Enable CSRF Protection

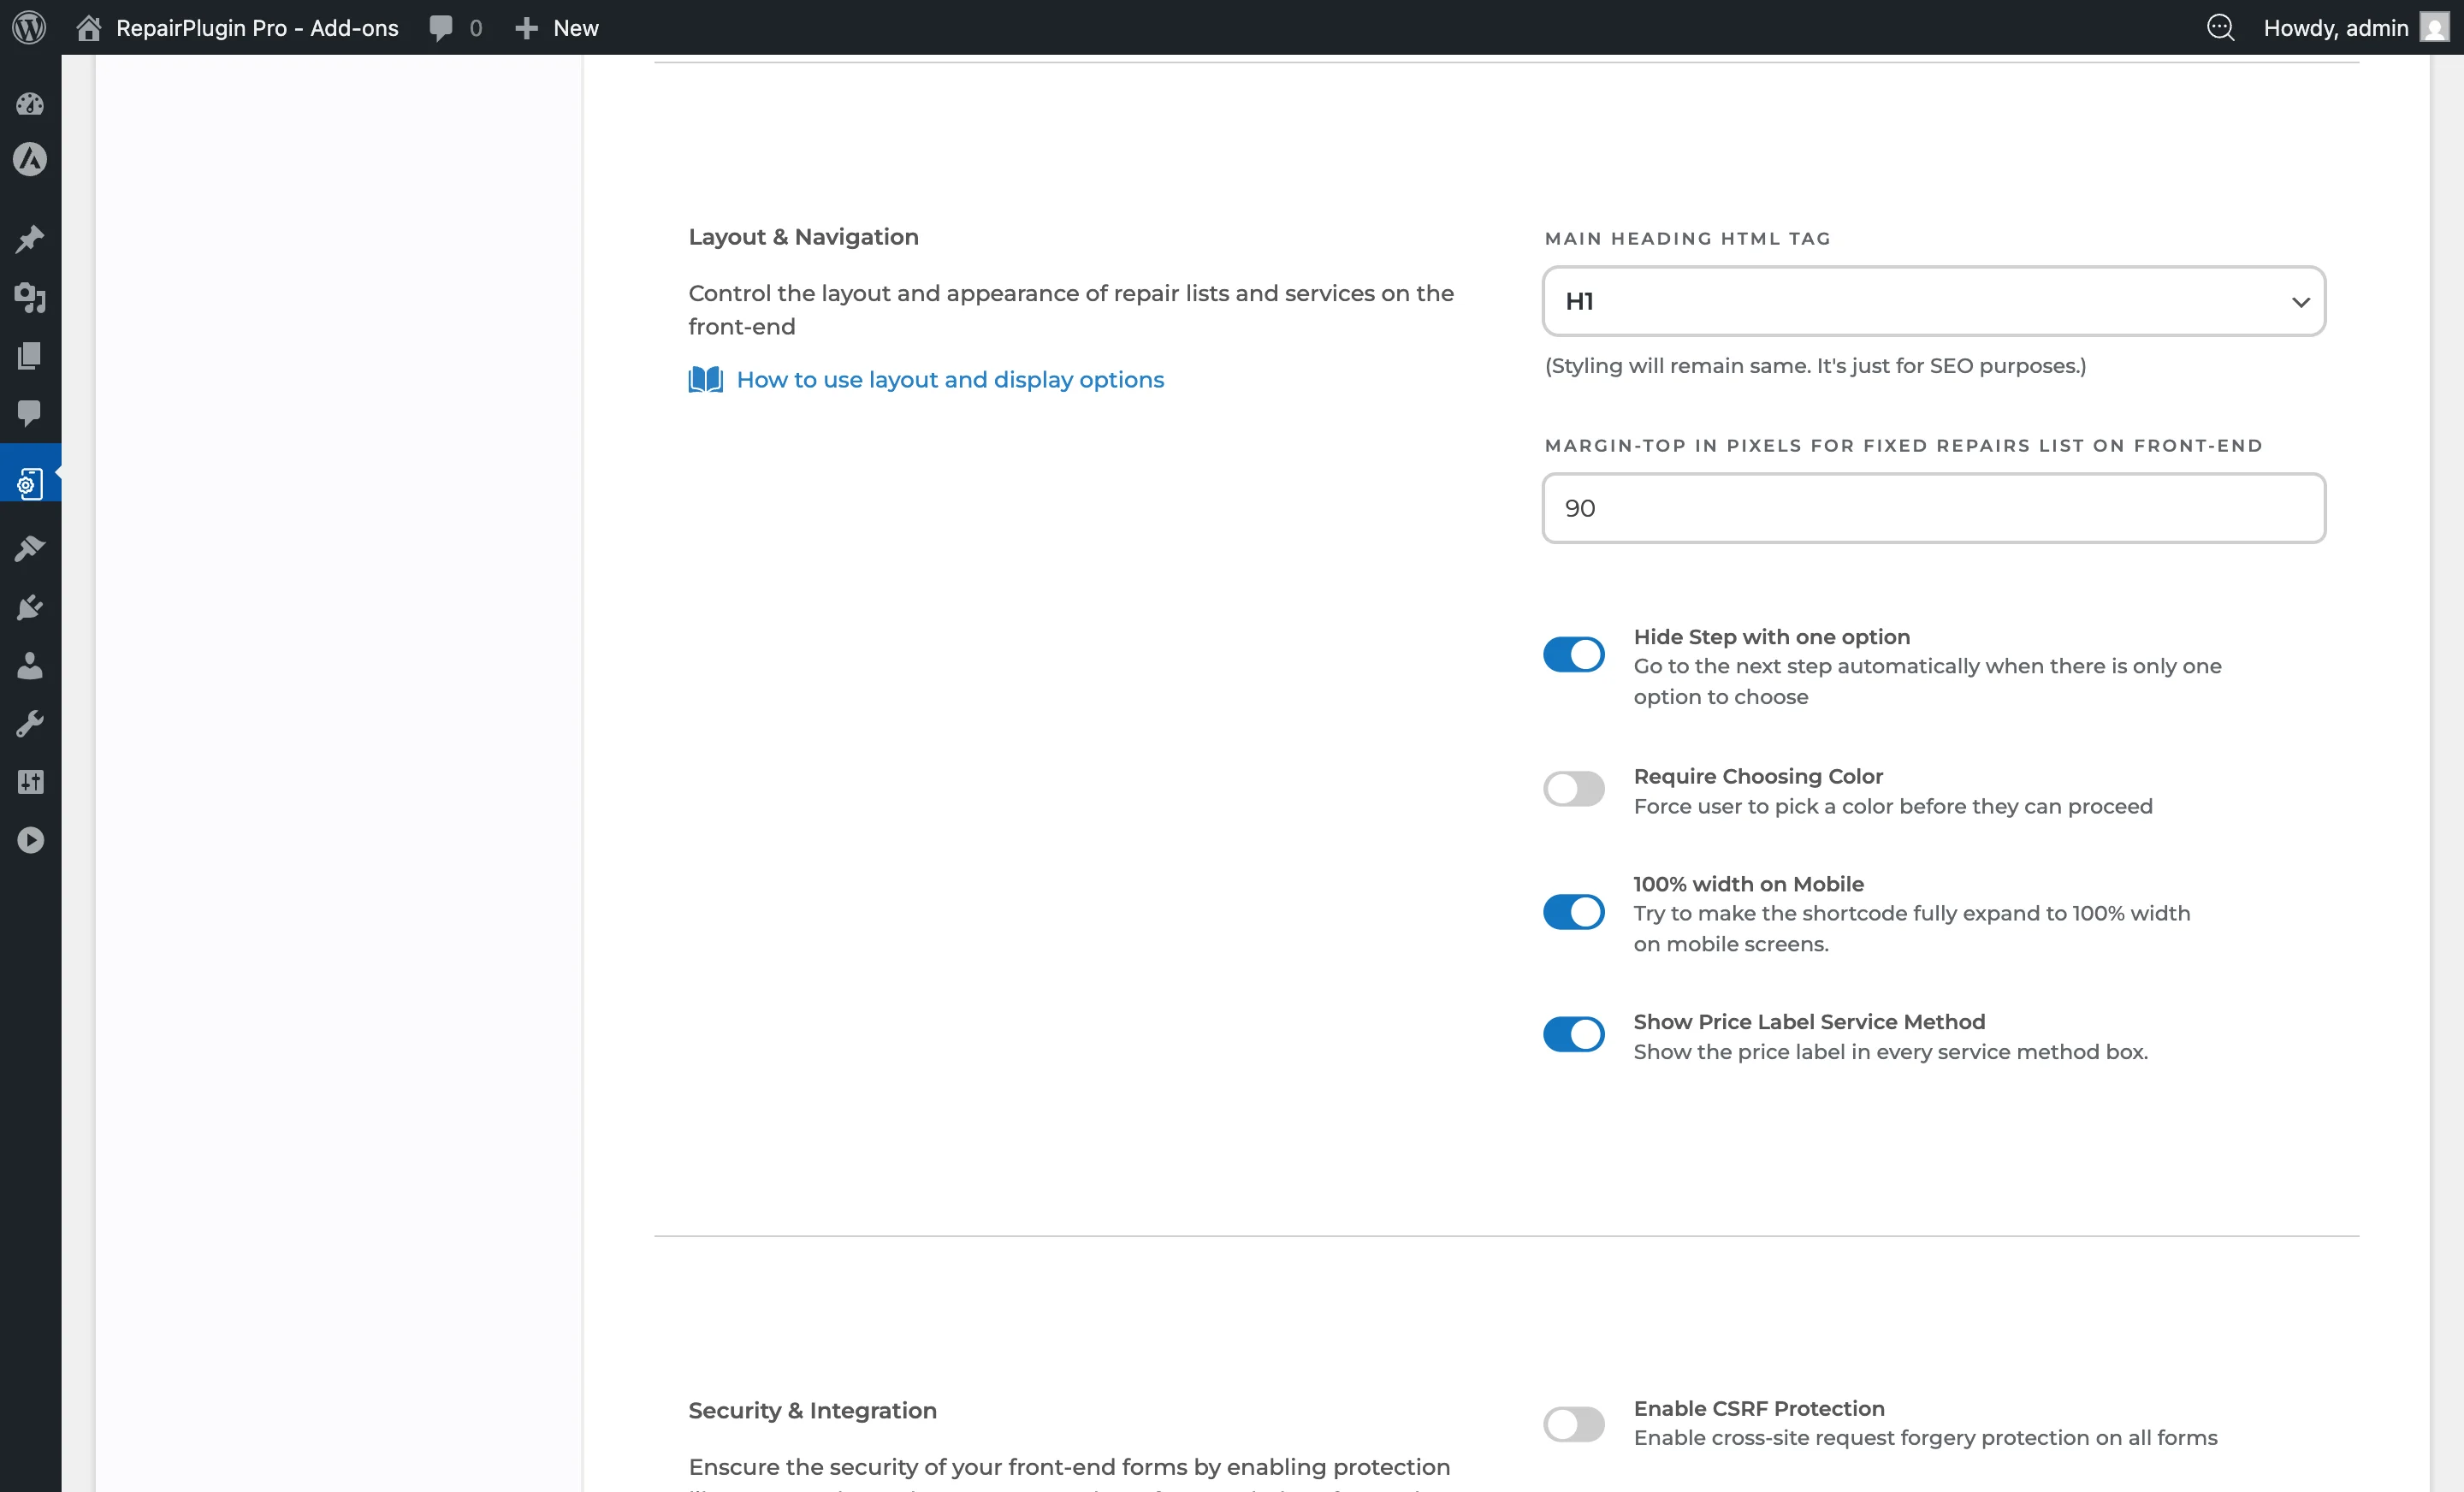click(x=1573, y=1424)
